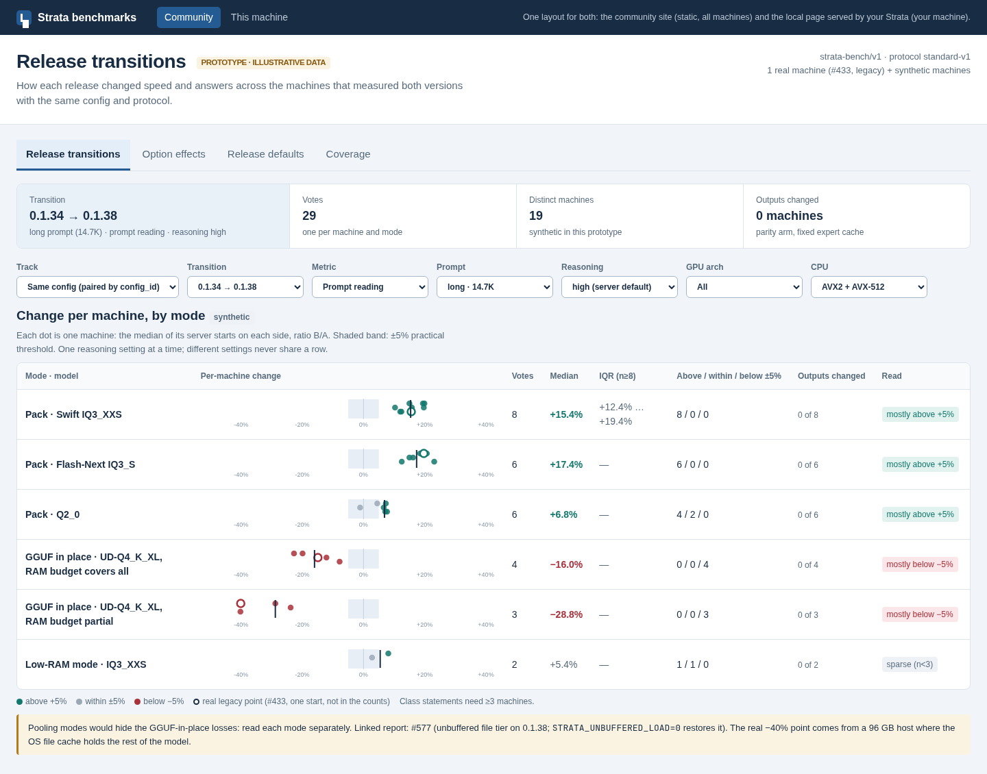This screenshot has width=987, height=774.
Task: Click the IQR (n≥8) column header
Action: (618, 376)
